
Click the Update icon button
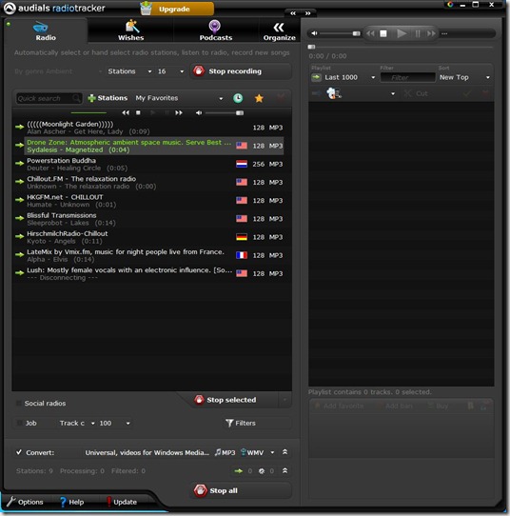tap(122, 502)
